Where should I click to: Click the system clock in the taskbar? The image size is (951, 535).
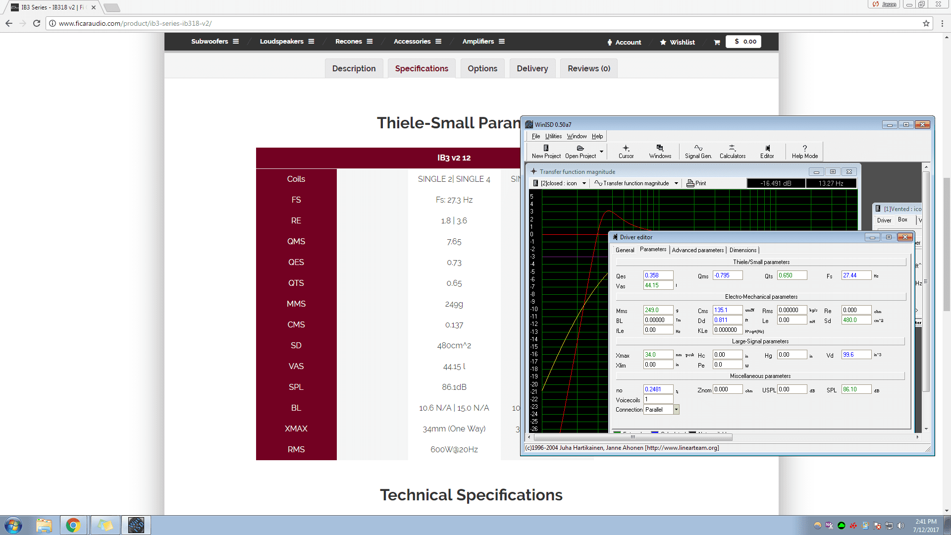click(x=926, y=526)
